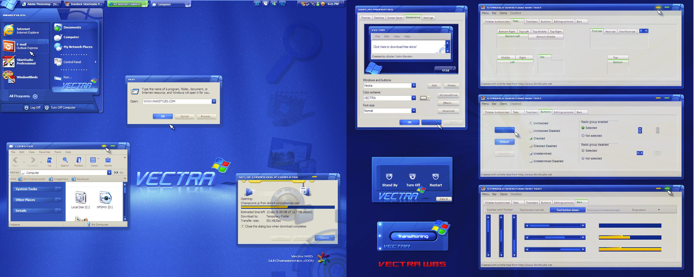Open the Color scheme VECTRA dropdown
This screenshot has height=277, width=694.
coord(413,98)
